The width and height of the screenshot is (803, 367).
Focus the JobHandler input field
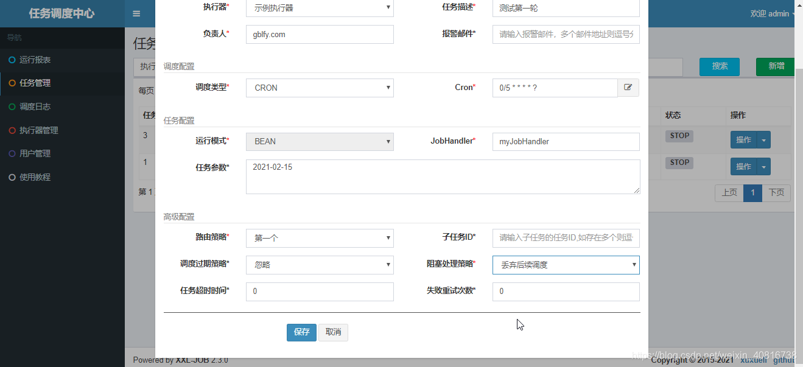coord(566,141)
